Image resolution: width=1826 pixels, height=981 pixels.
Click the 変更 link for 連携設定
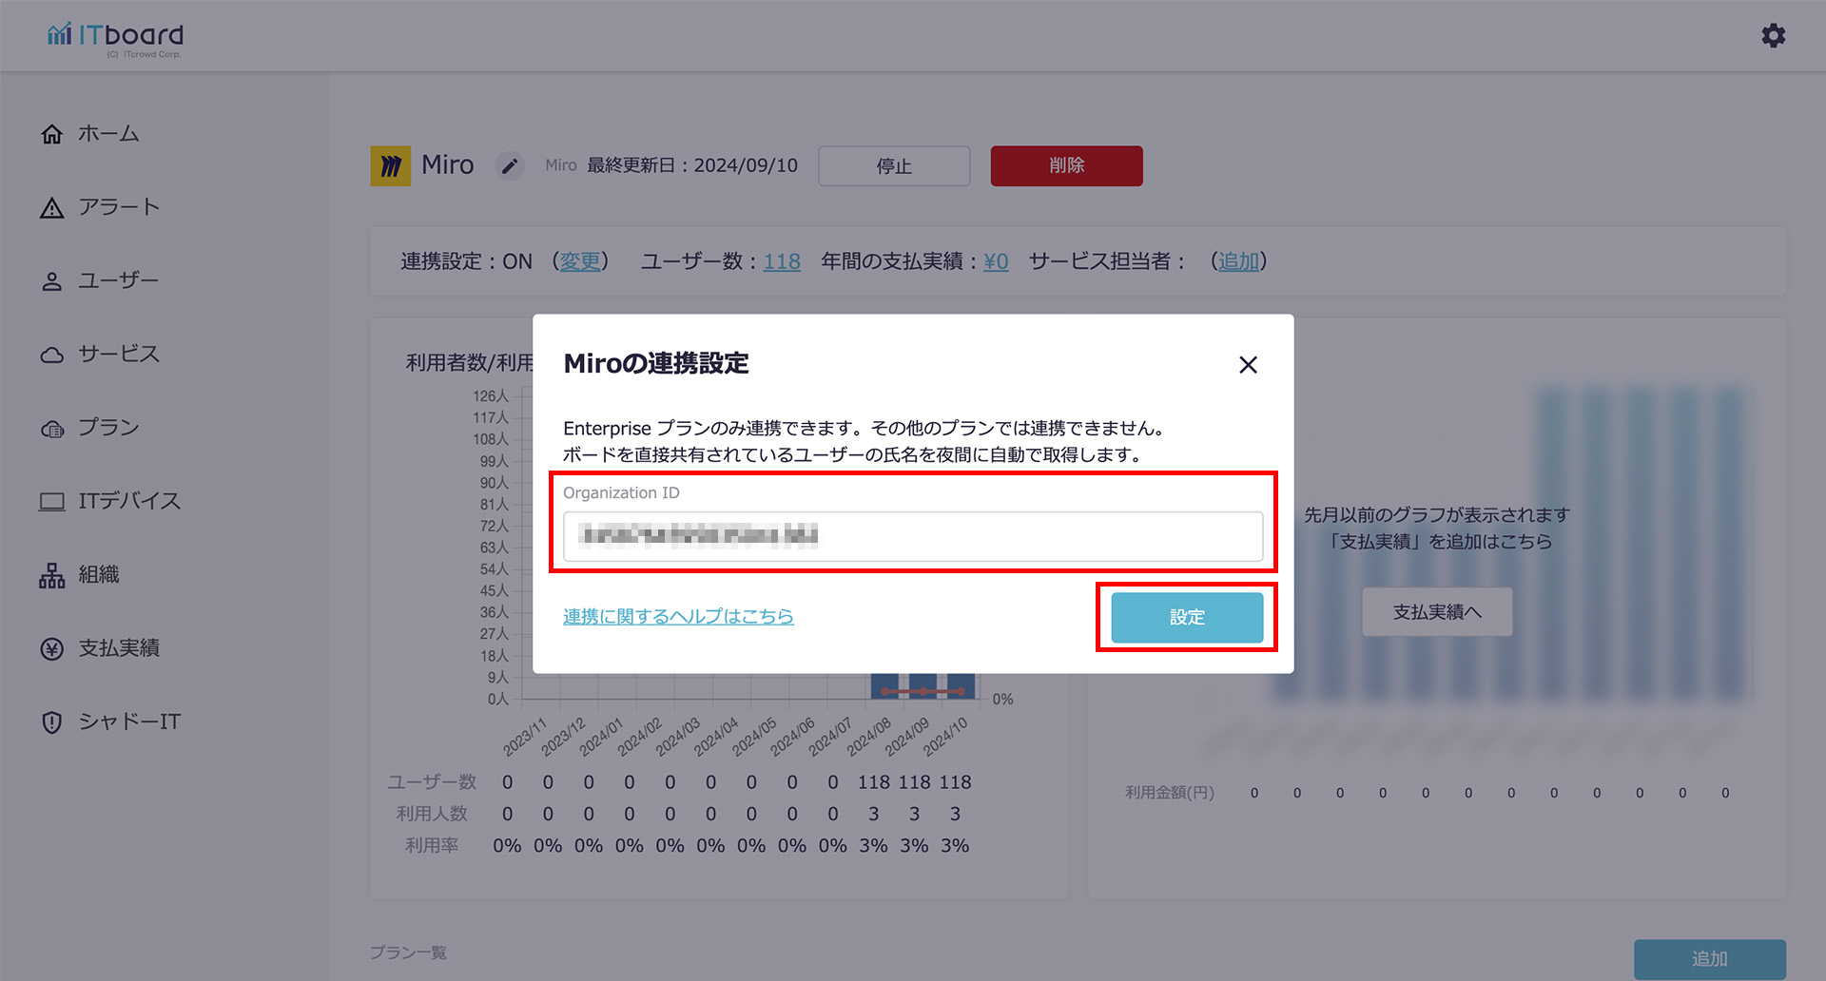pyautogui.click(x=580, y=261)
